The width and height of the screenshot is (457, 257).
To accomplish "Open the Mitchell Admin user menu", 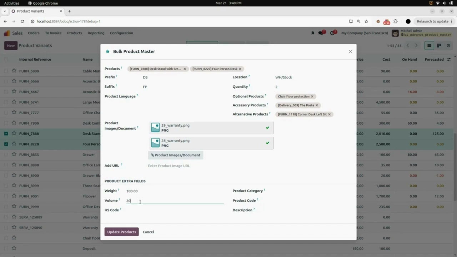I will coord(422,33).
